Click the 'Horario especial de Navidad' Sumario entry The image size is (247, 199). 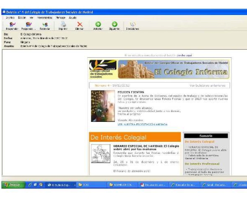[x=206, y=150]
